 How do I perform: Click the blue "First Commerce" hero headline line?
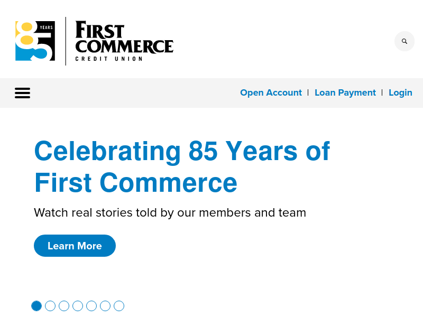click(x=136, y=183)
